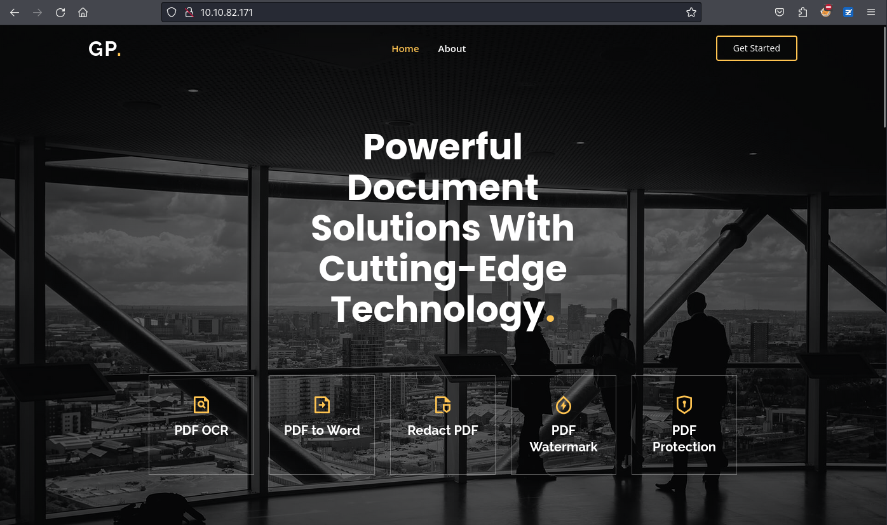The height and width of the screenshot is (525, 887).
Task: Click the Redact PDF document icon
Action: [443, 404]
